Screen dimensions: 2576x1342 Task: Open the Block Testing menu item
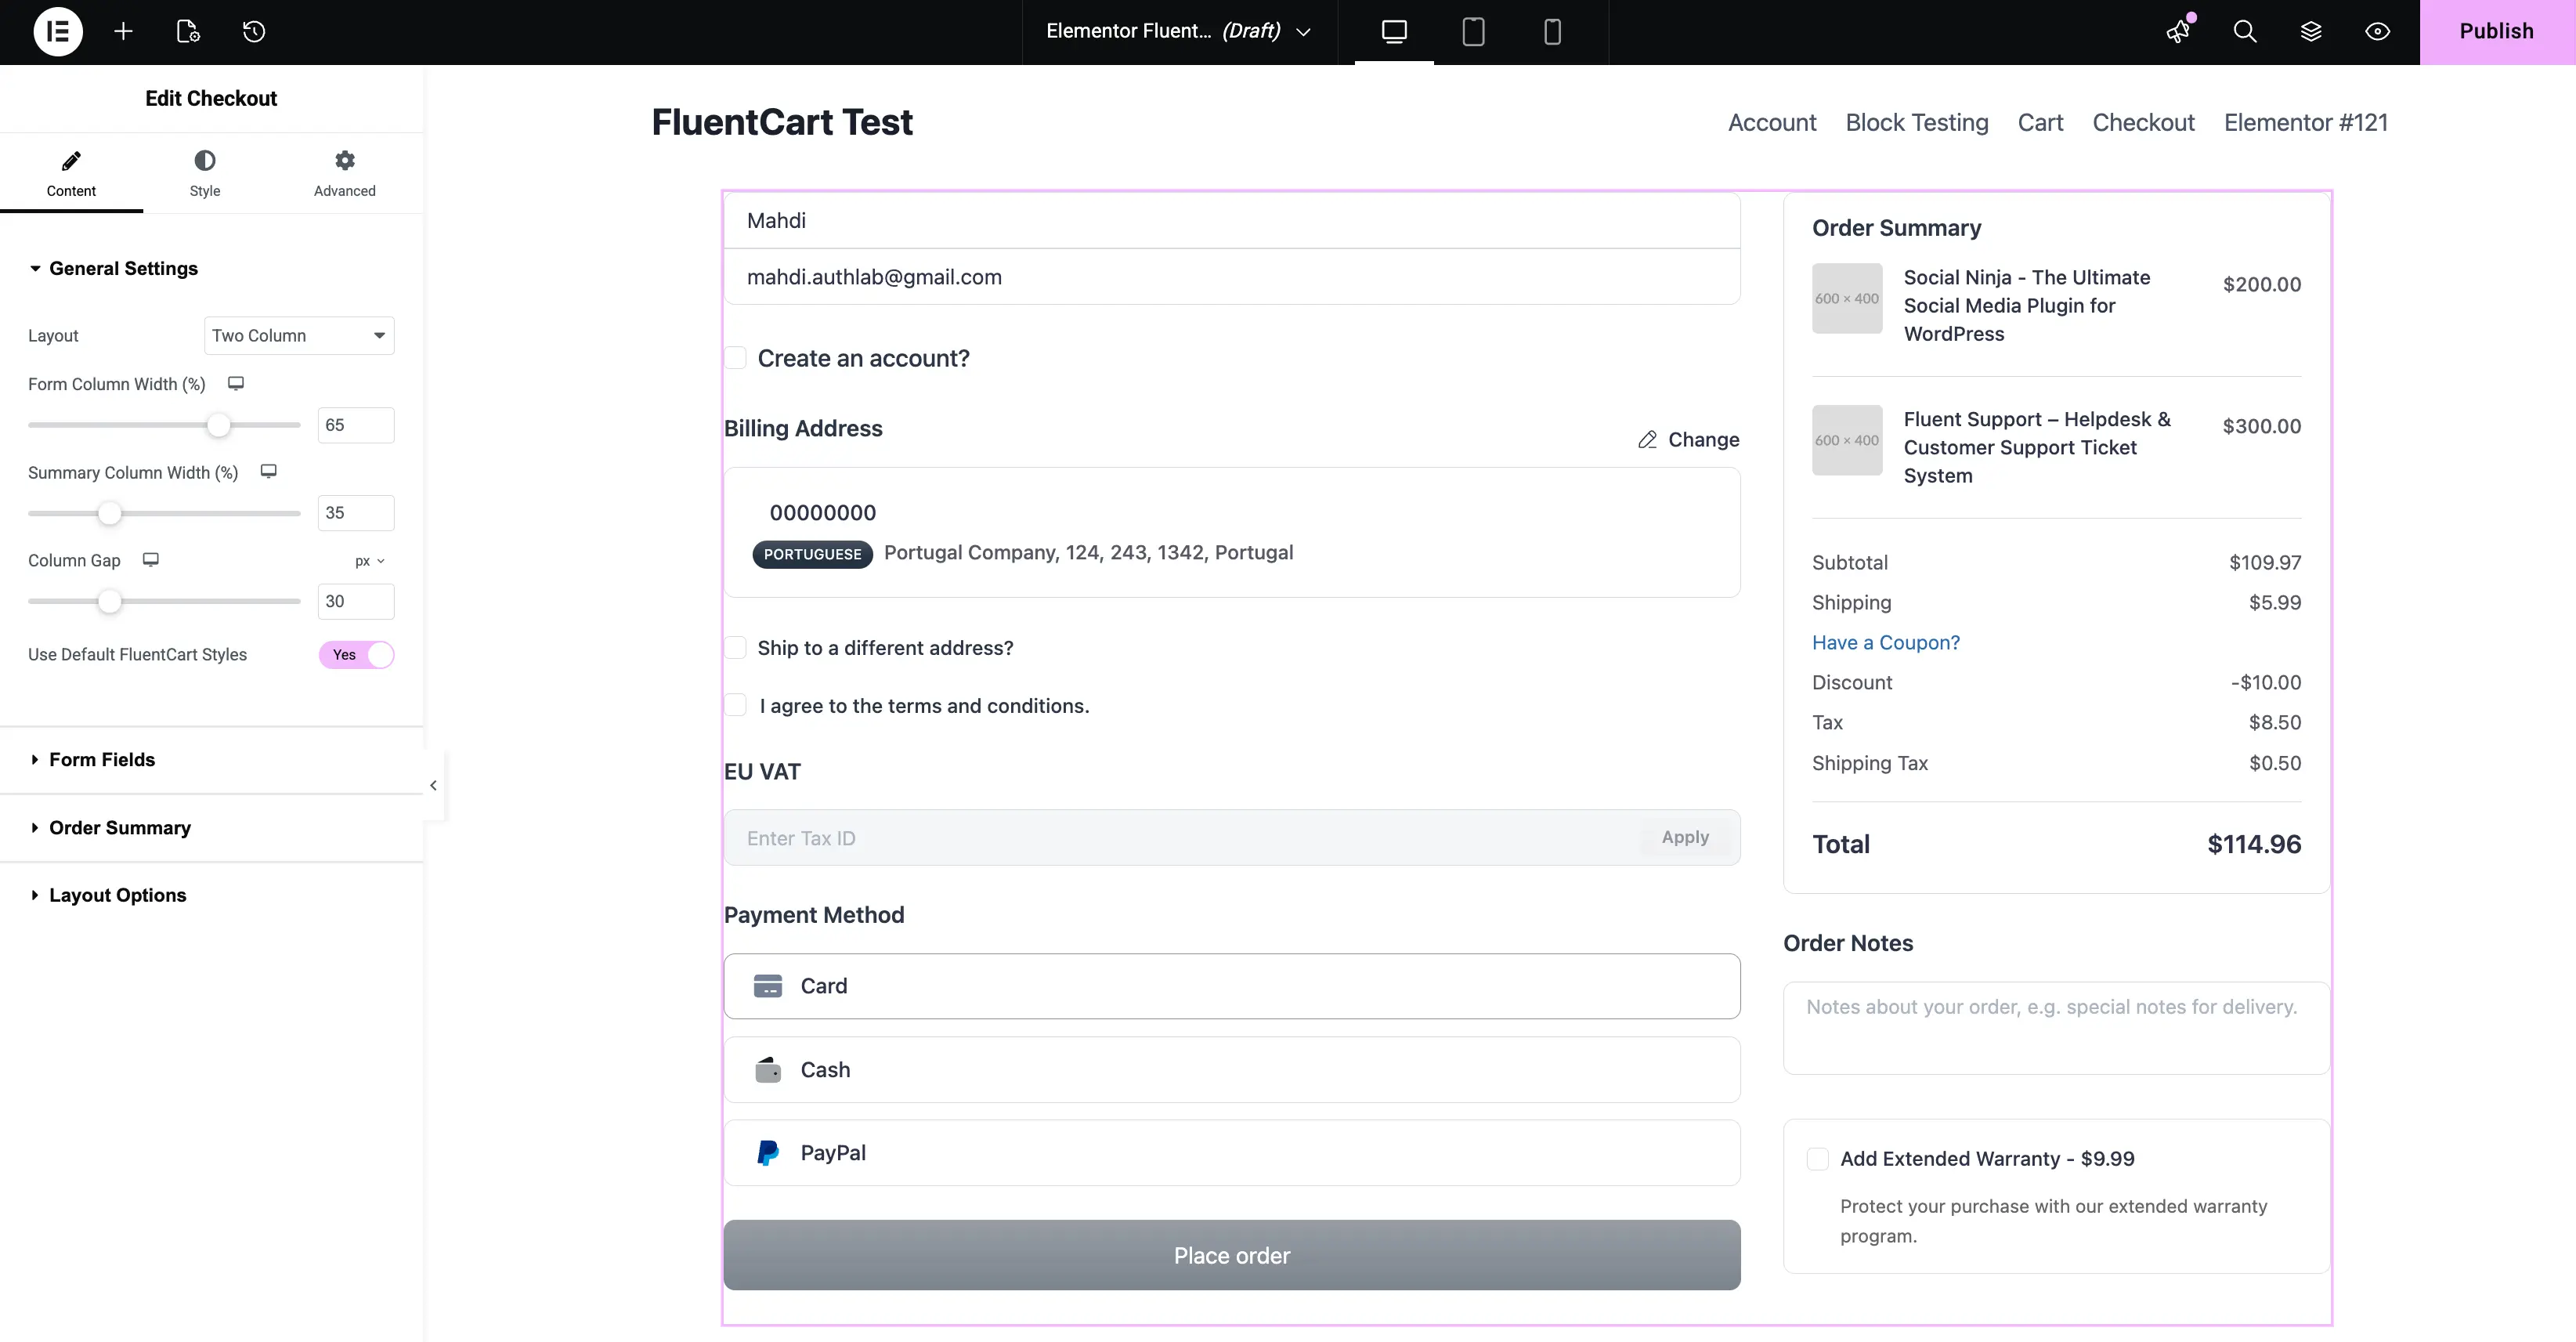[x=1917, y=122]
